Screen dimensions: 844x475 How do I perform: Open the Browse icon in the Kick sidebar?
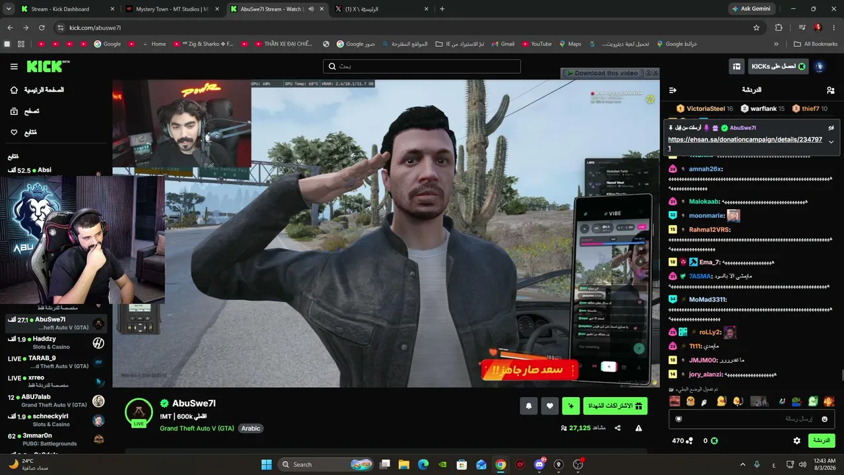pyautogui.click(x=14, y=111)
